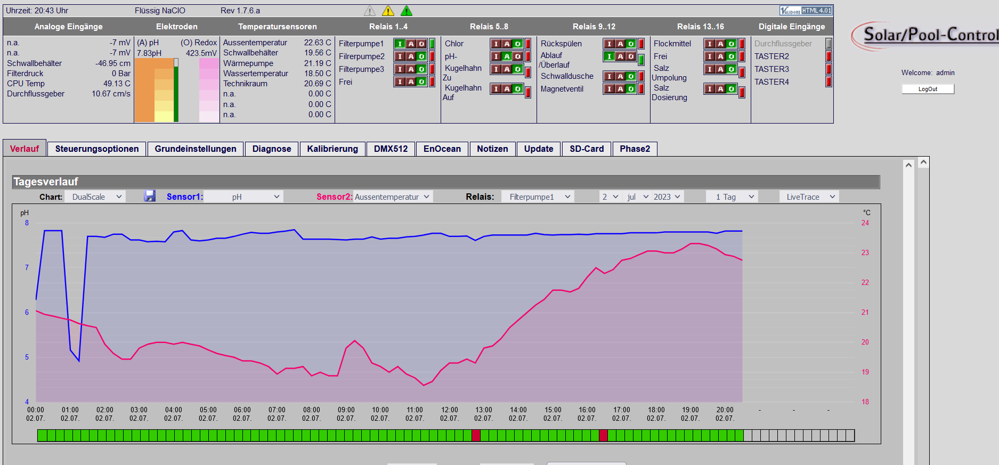The width and height of the screenshot is (999, 465).
Task: Expand the Relais Filterpumpe1 dropdown
Action: pos(538,197)
